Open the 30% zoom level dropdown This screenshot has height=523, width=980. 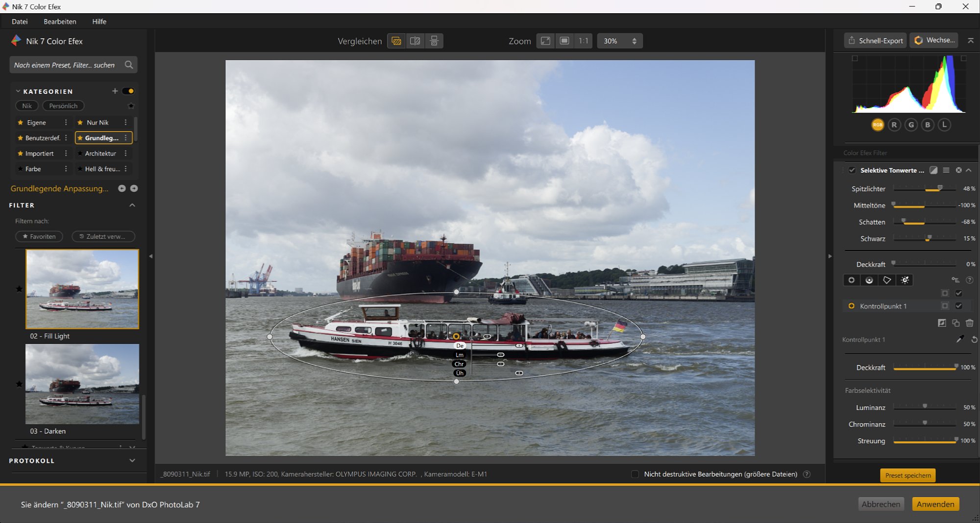click(x=620, y=41)
